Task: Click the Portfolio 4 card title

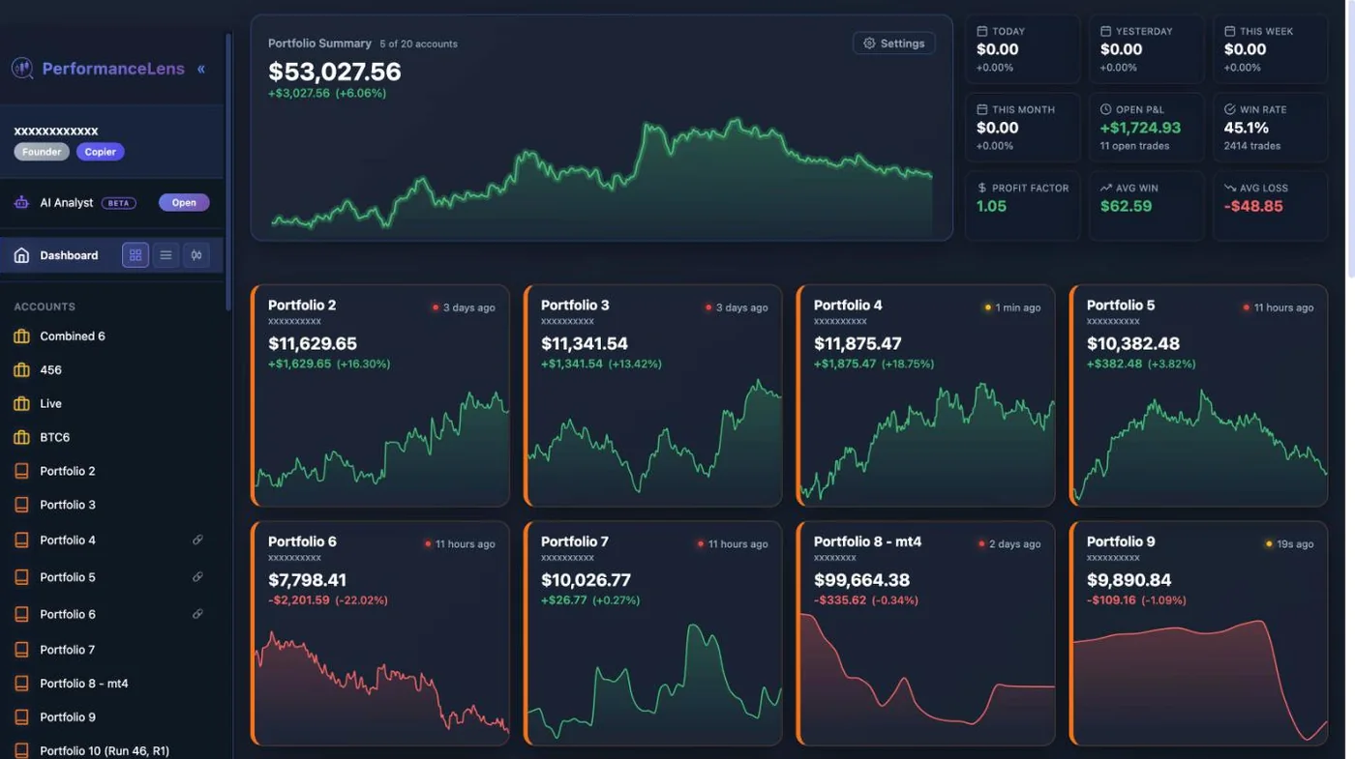Action: click(848, 306)
